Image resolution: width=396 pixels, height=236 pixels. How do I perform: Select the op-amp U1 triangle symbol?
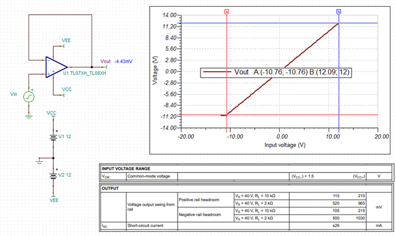point(56,67)
